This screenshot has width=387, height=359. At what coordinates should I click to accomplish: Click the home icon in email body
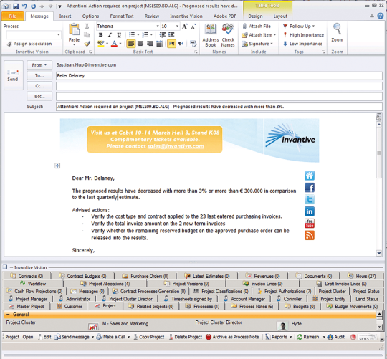point(310,176)
